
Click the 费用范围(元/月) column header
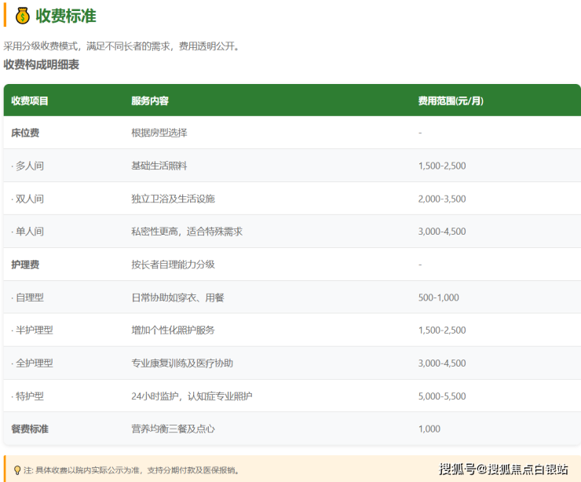tap(451, 100)
